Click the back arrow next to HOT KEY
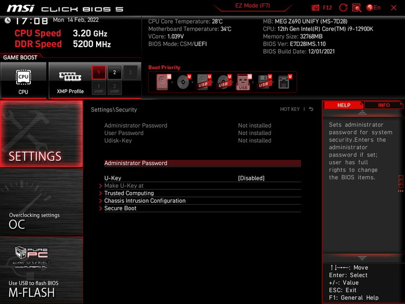Image resolution: width=405 pixels, height=304 pixels. tap(311, 109)
